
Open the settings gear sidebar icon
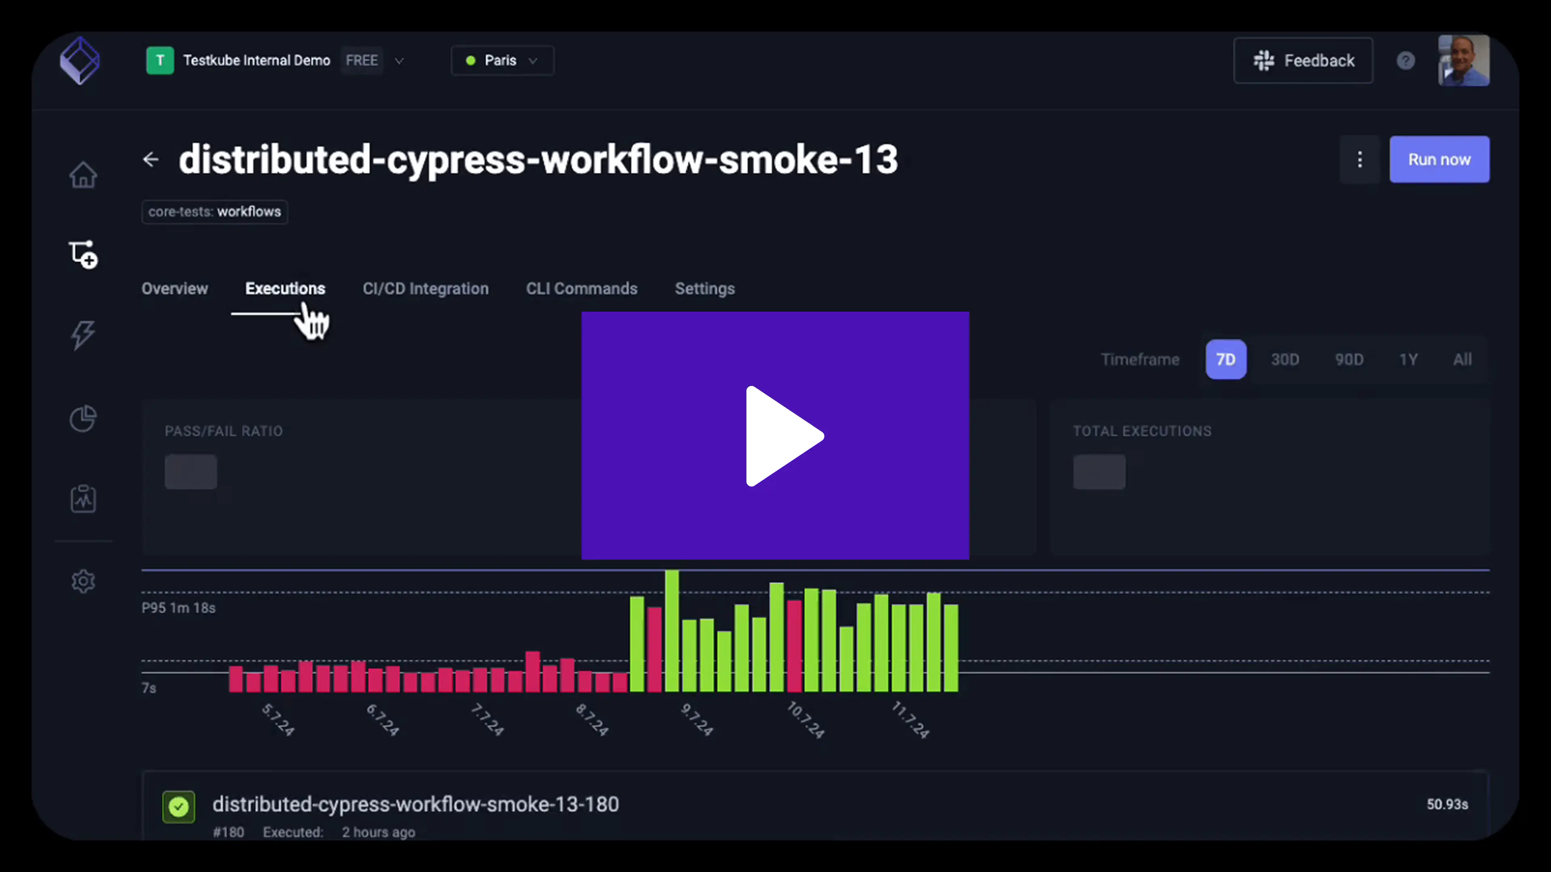pyautogui.click(x=83, y=581)
